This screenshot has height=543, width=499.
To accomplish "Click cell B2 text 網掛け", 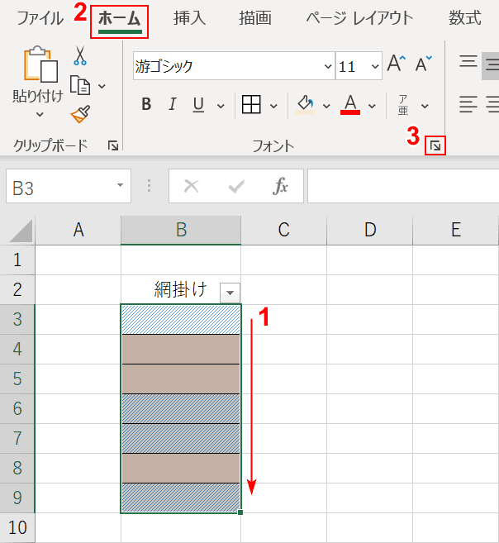I will click(x=180, y=289).
